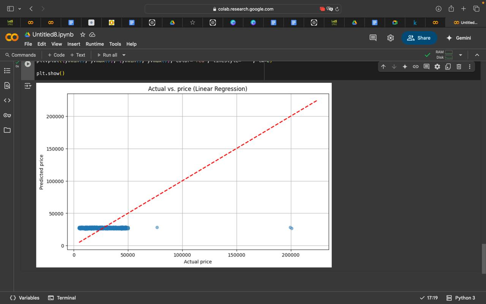
Task: Open the Terminal panel
Action: [x=62, y=298]
